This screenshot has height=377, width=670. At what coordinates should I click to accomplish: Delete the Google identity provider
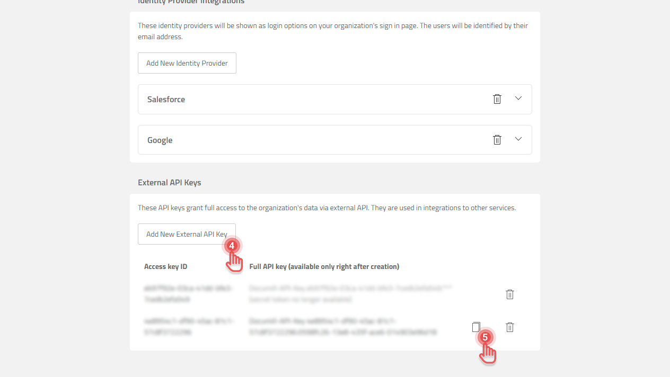point(497,139)
